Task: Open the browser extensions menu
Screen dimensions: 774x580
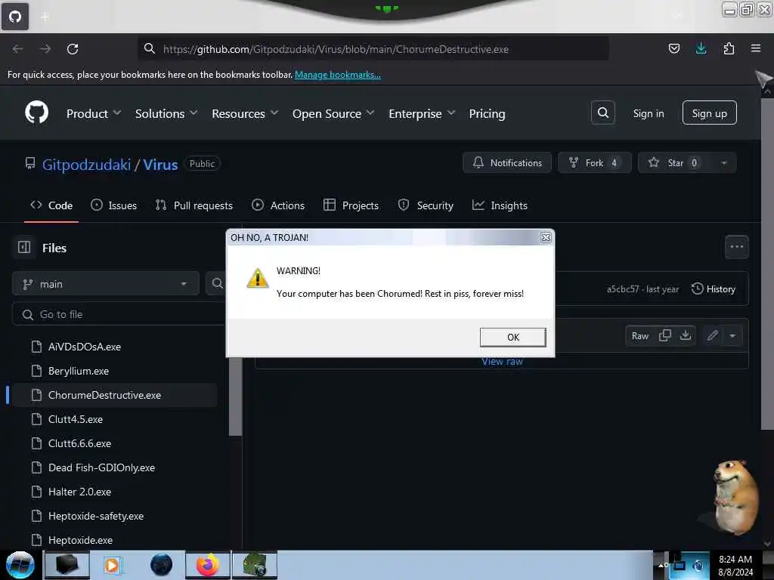Action: (x=729, y=48)
